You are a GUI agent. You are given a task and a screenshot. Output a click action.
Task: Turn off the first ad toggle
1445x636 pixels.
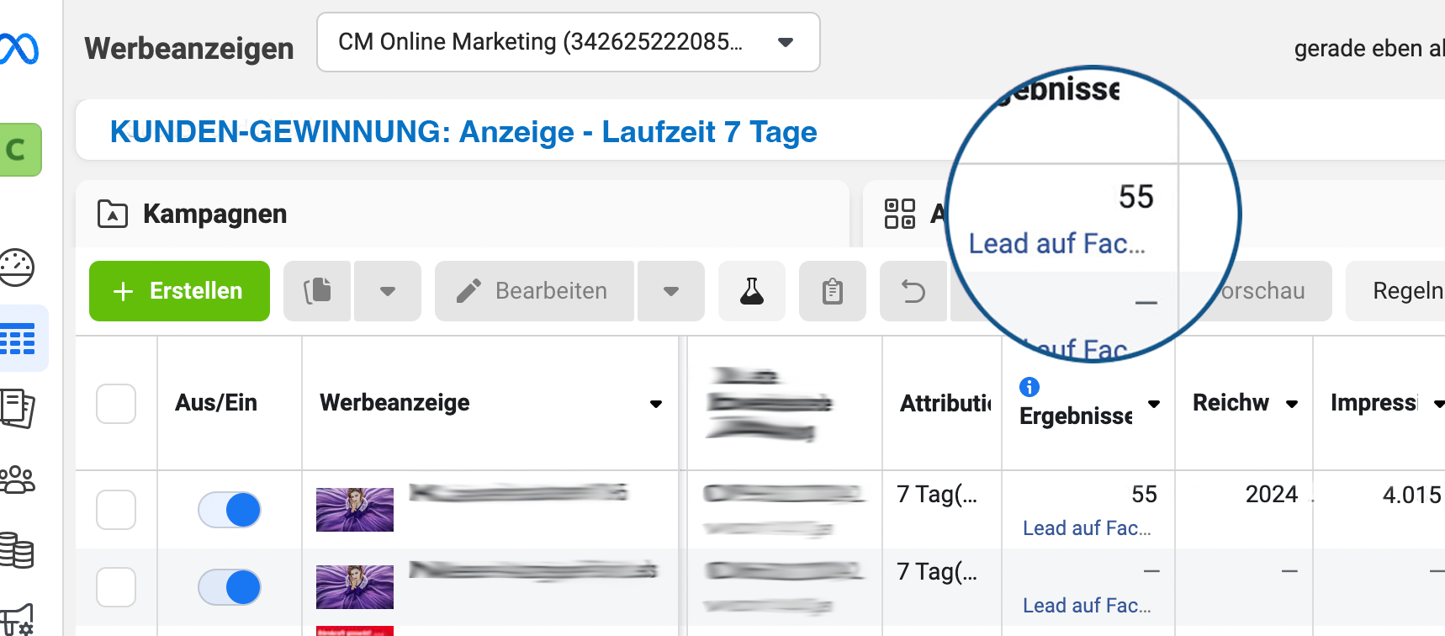230,510
